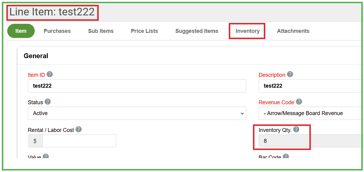Switch to the Inventory tab
Screen dimensions: 364x172
point(247,31)
